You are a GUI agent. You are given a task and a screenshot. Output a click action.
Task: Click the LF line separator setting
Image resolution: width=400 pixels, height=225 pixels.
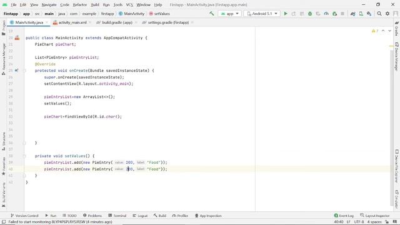pyautogui.click(x=349, y=222)
